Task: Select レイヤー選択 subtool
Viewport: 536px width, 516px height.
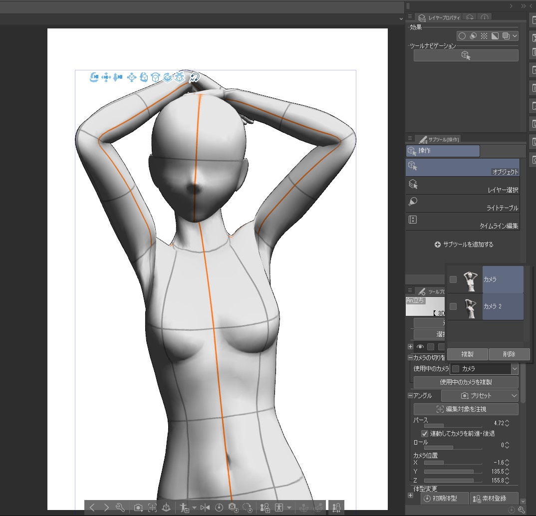Action: click(463, 186)
